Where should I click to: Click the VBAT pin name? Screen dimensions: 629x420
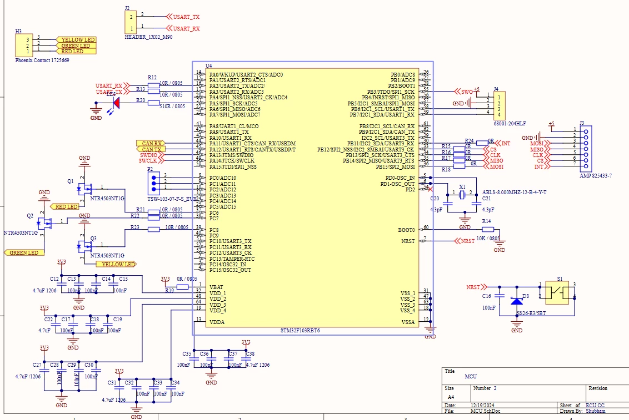point(216,287)
